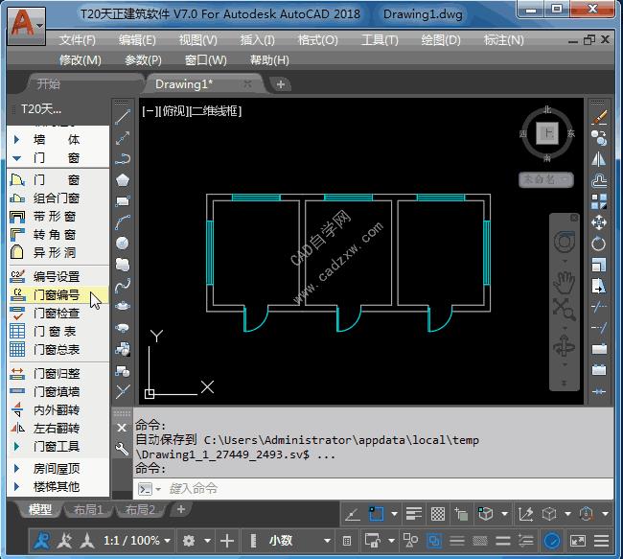
Task: Open the 编辑(E) menu
Action: (137, 40)
